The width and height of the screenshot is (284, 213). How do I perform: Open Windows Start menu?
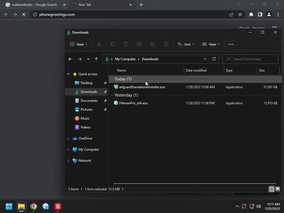tap(9, 206)
